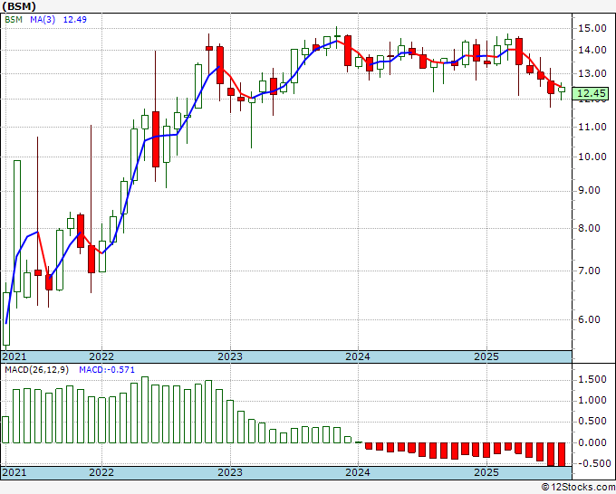Click the 1.500 MACD axis label
Viewport: 616px width, 494px height.
pyautogui.click(x=592, y=379)
